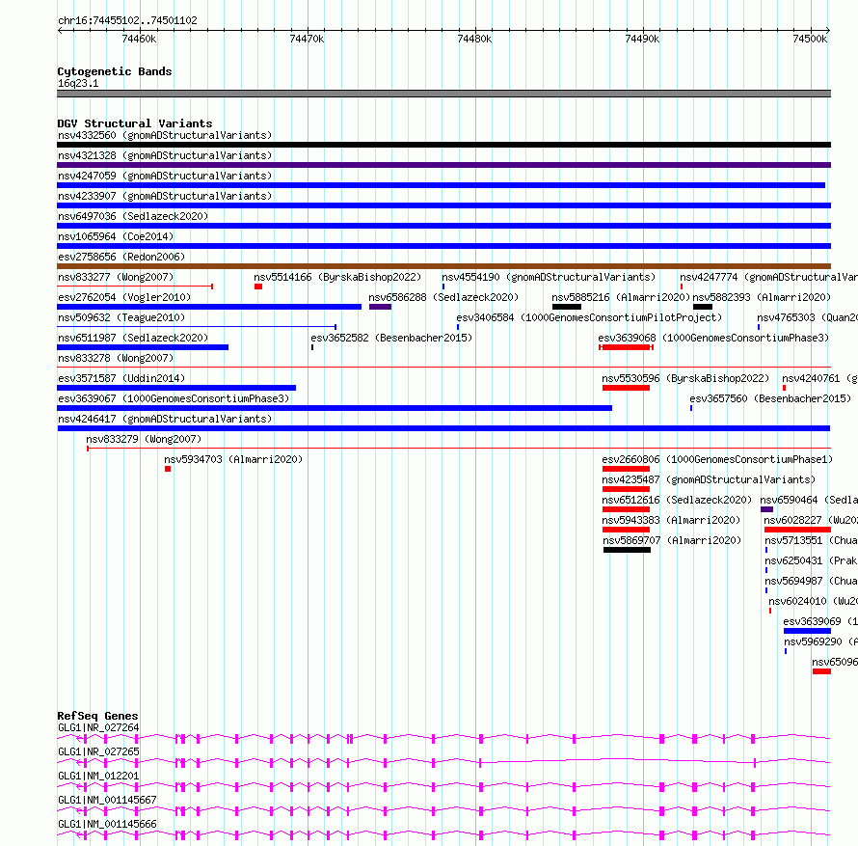This screenshot has height=846, width=858.
Task: Open nsv5713551 variant label
Action: tap(811, 540)
